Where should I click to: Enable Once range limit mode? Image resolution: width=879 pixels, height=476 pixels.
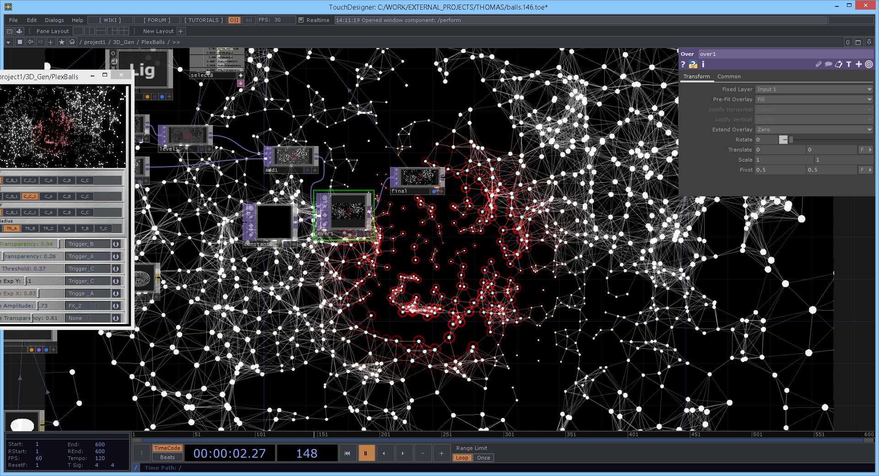pos(483,458)
